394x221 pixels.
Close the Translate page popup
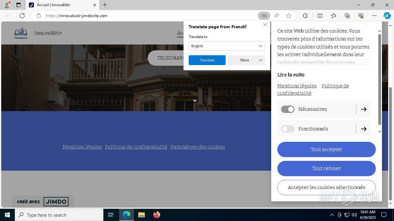265,25
